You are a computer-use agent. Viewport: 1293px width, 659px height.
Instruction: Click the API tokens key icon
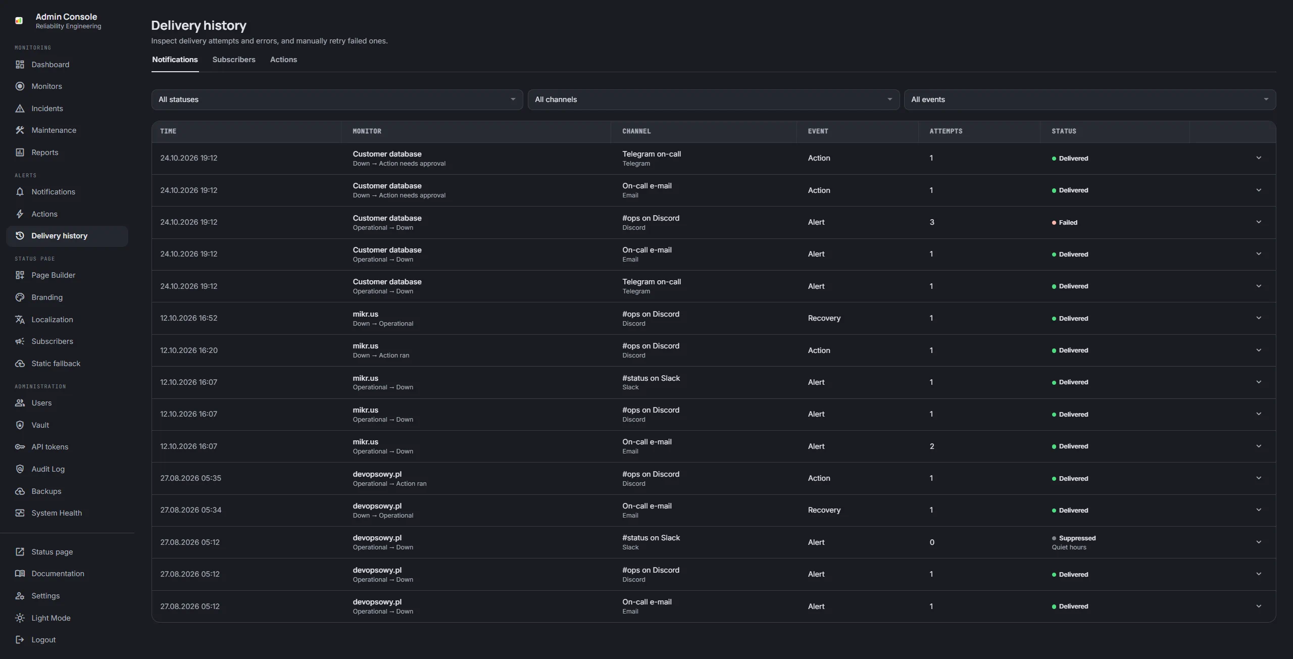tap(20, 447)
